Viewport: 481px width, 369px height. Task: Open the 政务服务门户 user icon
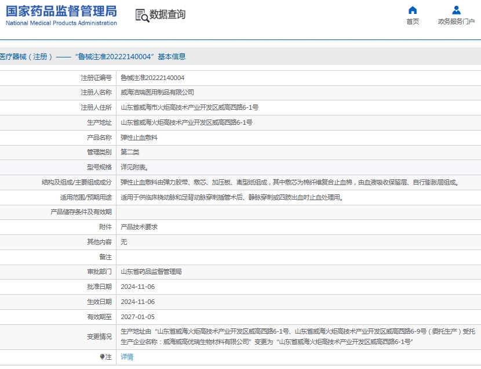point(456,10)
